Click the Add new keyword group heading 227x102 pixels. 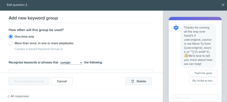click(33, 18)
